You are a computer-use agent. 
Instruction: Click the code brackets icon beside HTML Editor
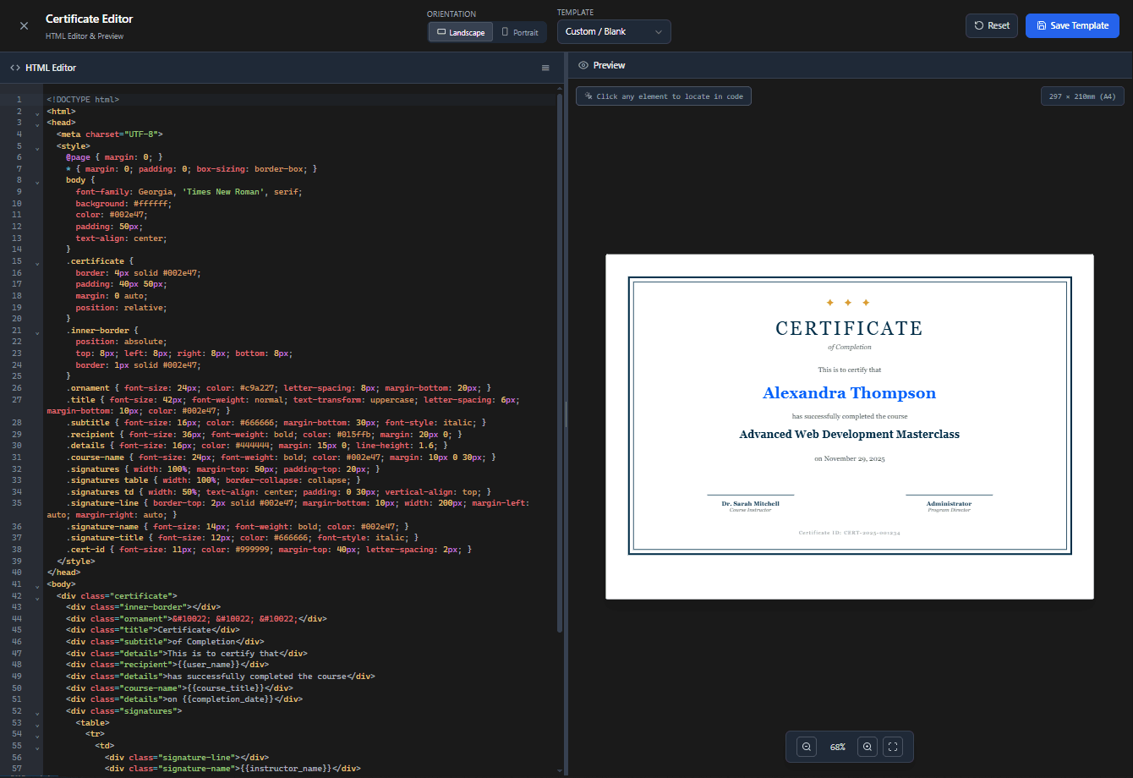pyautogui.click(x=15, y=68)
